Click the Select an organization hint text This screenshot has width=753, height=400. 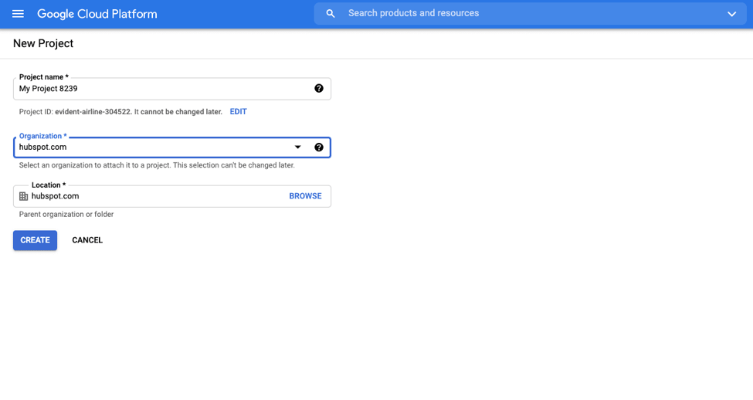coord(157,165)
